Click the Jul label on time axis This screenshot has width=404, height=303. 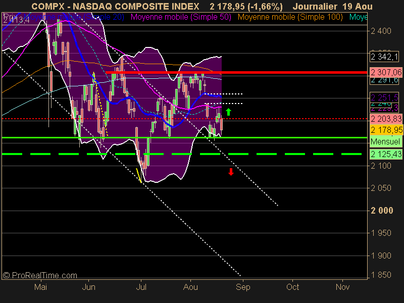click(141, 287)
